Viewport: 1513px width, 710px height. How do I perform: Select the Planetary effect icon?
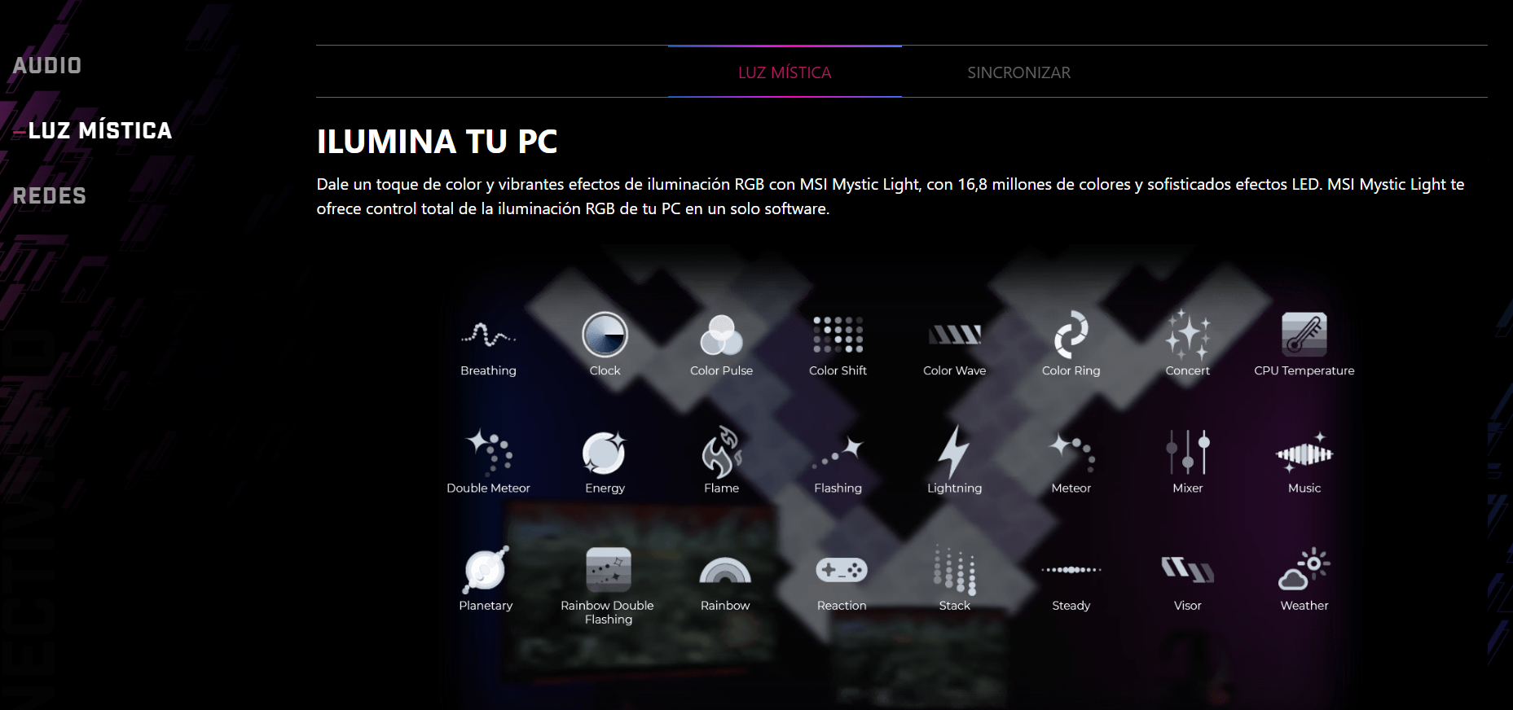click(x=486, y=569)
